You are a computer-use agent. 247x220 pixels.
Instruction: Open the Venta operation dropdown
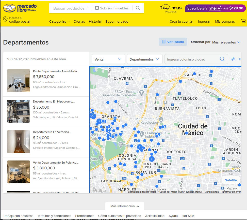[108, 59]
